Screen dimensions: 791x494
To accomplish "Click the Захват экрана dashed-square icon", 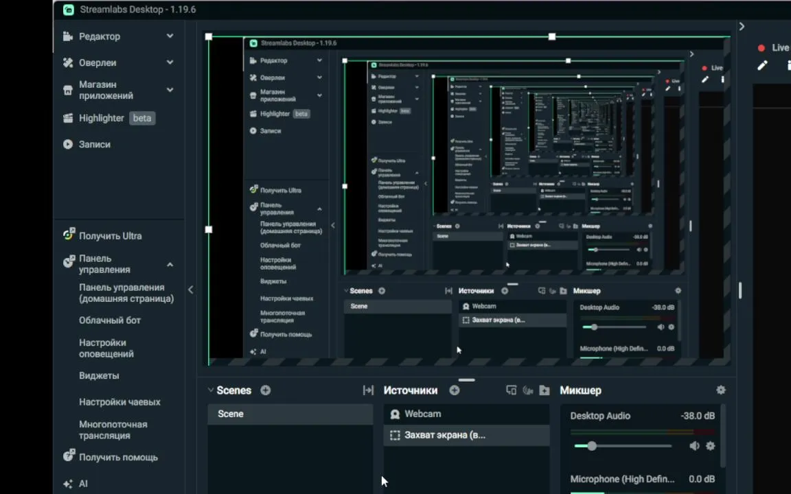I will click(x=395, y=435).
